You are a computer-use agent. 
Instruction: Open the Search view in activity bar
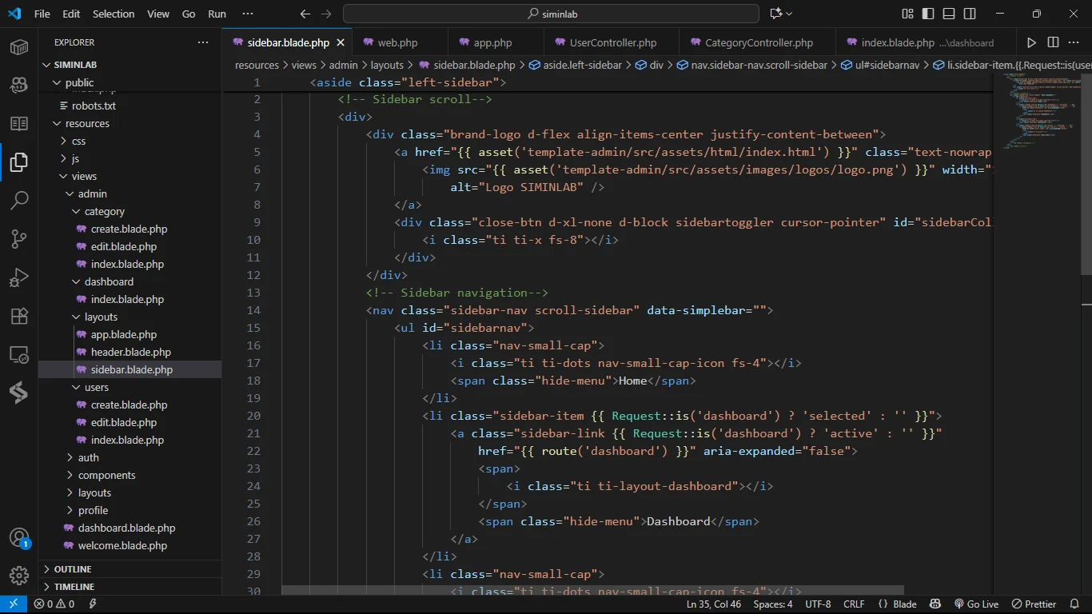(19, 201)
